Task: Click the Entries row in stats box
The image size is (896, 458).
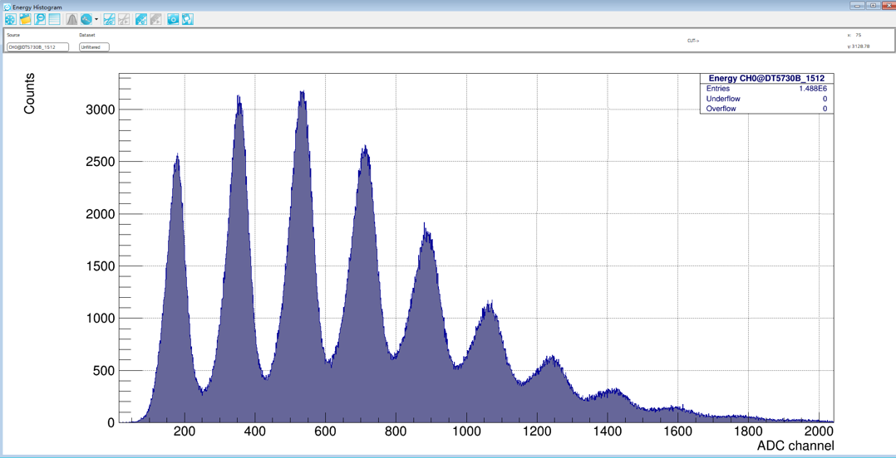Action: pyautogui.click(x=766, y=89)
